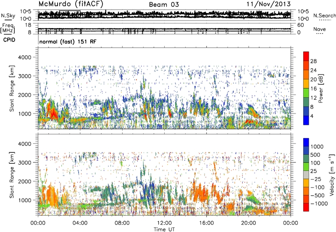Image resolution: width=336 pixels, height=232 pixels.
Task: Click the 25 label on Velocity colorbar
Action: tap(313, 171)
